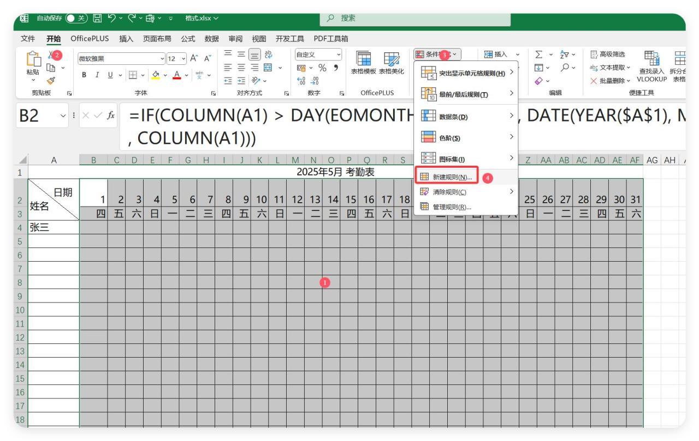The image size is (699, 441).
Task: Switch to the 审阅 ribbon tab
Action: click(x=235, y=39)
